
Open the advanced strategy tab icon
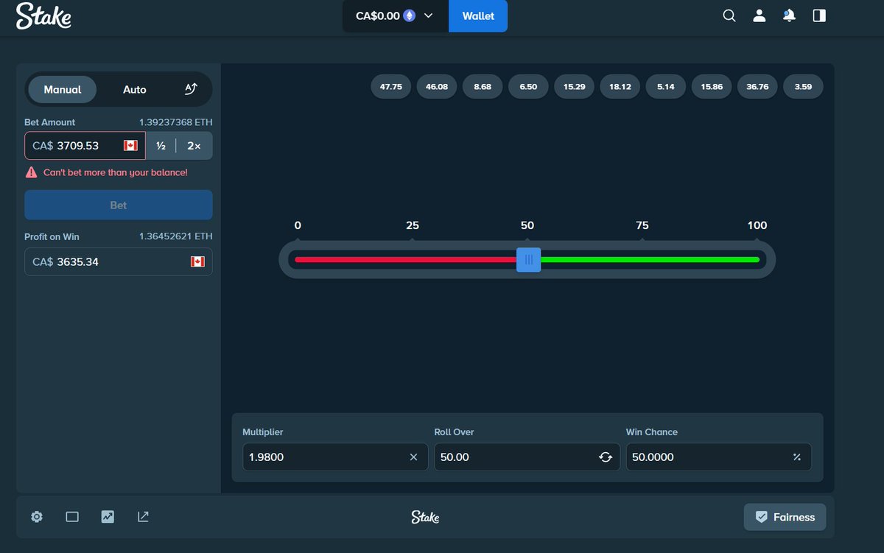point(191,89)
